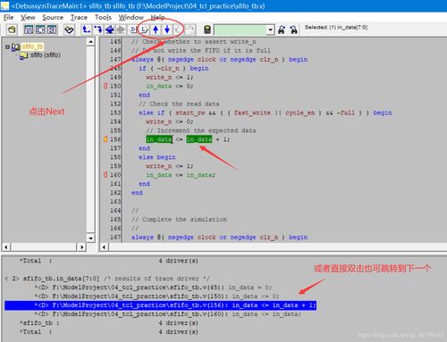Click the third window icon after waveform and schematic
The image size is (447, 342).
tap(52, 29)
